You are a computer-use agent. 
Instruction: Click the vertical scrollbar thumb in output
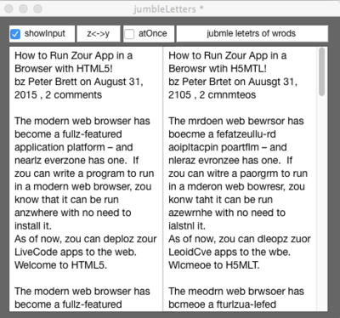tap(321, 71)
